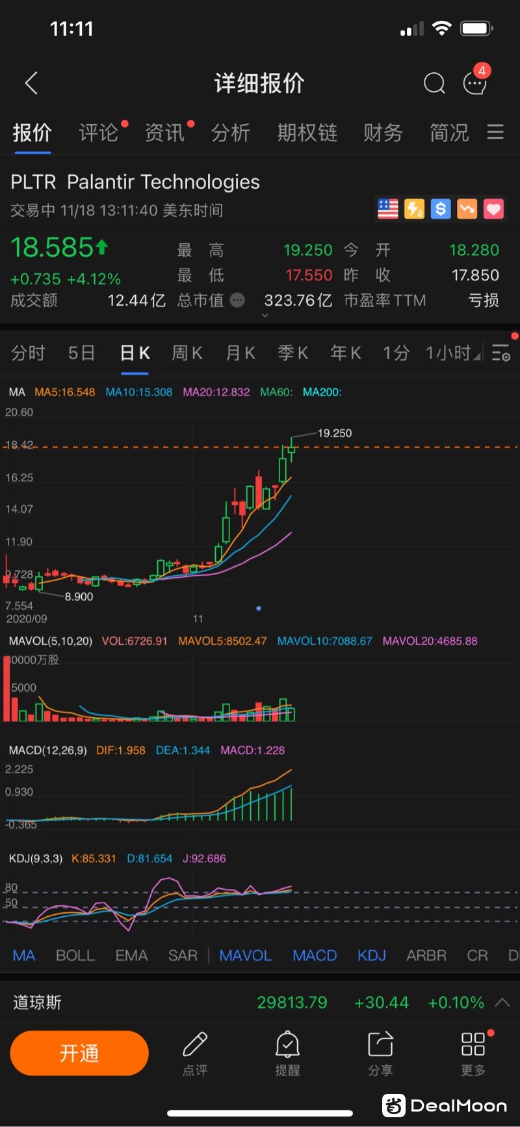520x1127 pixels.
Task: Switch to the 评论 tab
Action: click(98, 133)
